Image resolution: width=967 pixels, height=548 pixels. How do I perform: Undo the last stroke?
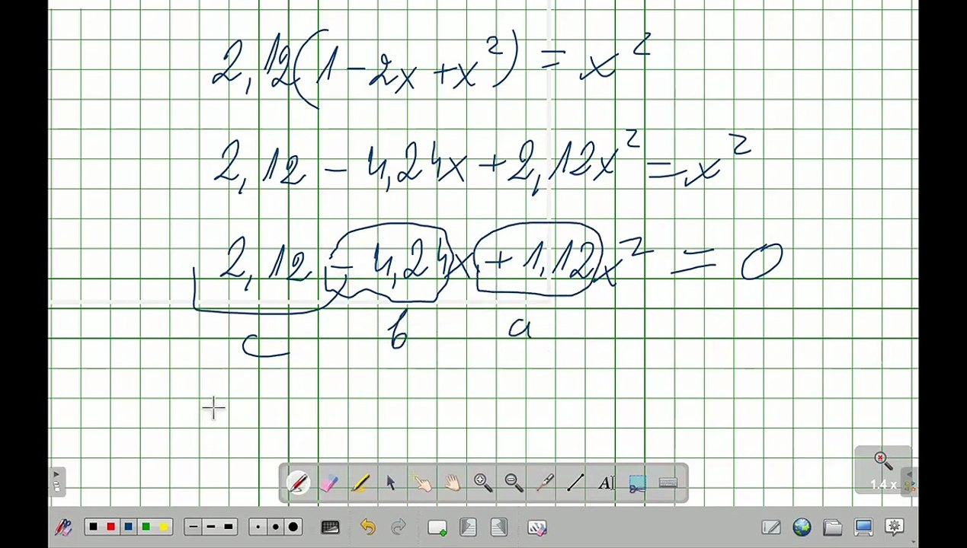coord(367,527)
